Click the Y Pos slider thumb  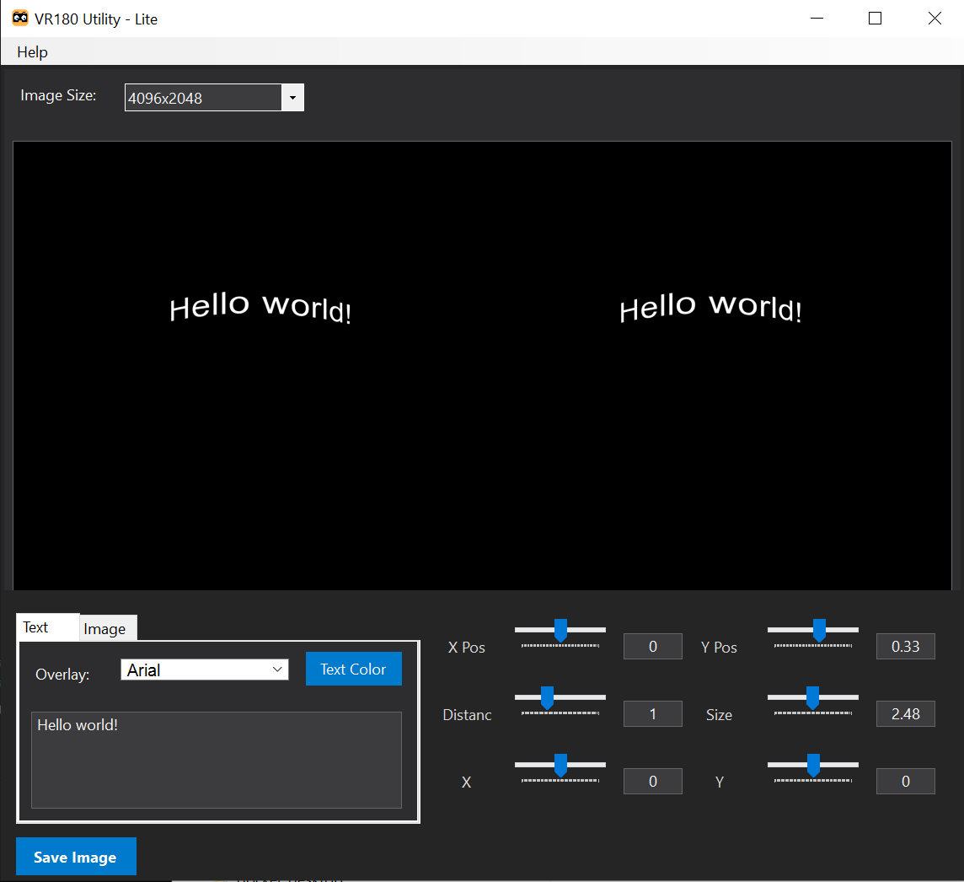click(x=820, y=631)
